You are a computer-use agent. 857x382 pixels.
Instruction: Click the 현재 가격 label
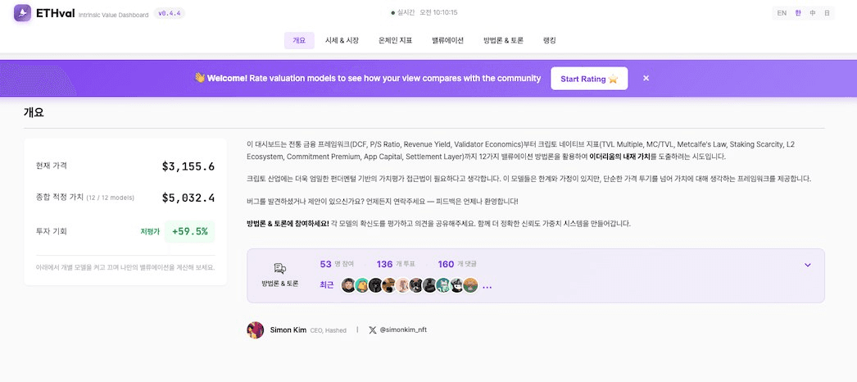(x=52, y=166)
